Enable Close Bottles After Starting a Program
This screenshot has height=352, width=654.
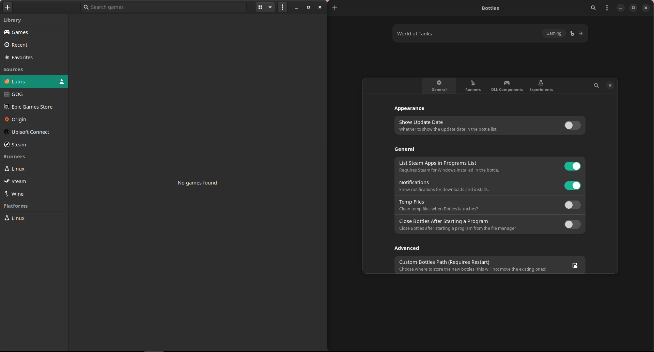(572, 224)
